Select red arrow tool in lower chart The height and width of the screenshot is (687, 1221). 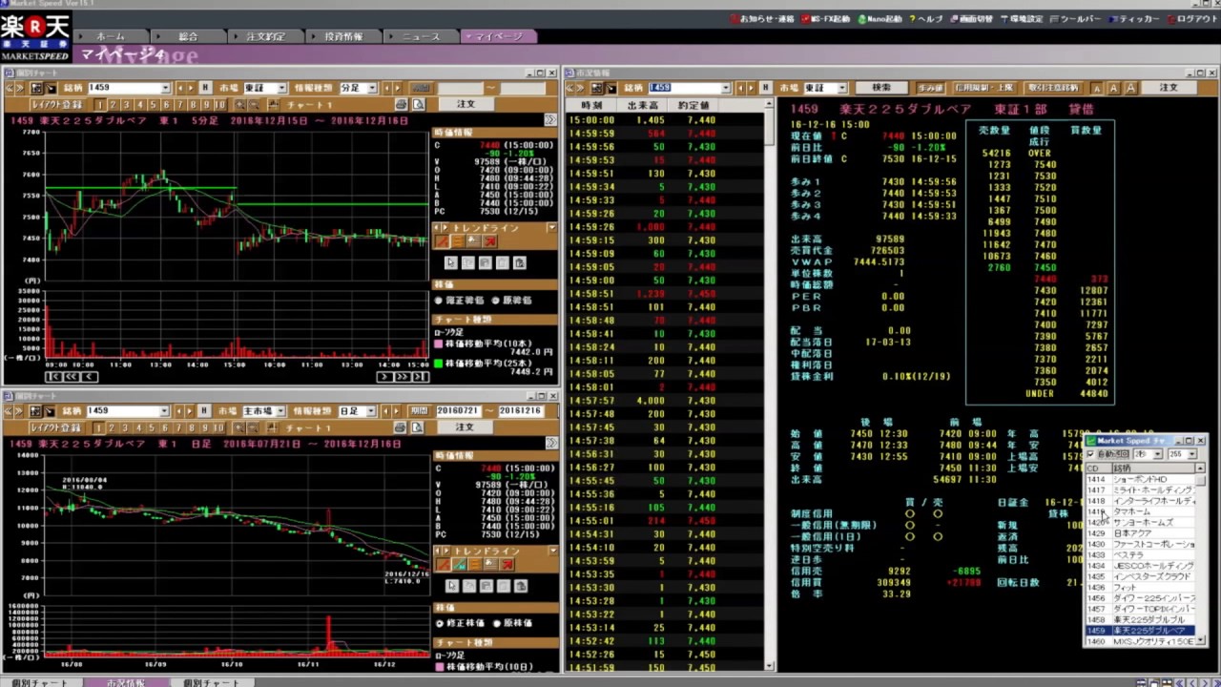[x=507, y=564]
